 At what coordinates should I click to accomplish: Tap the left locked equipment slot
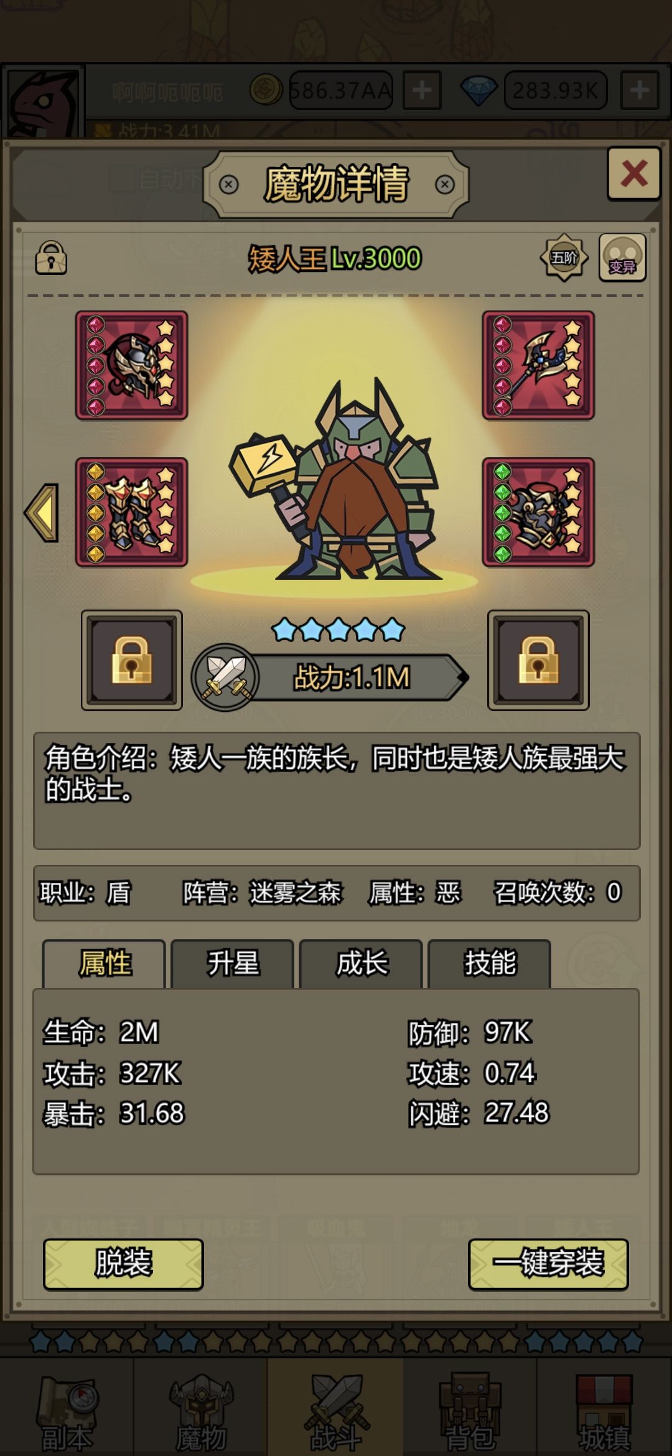(x=132, y=660)
